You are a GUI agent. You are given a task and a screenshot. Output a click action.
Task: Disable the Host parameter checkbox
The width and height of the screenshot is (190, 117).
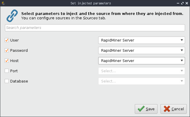(x=7, y=61)
